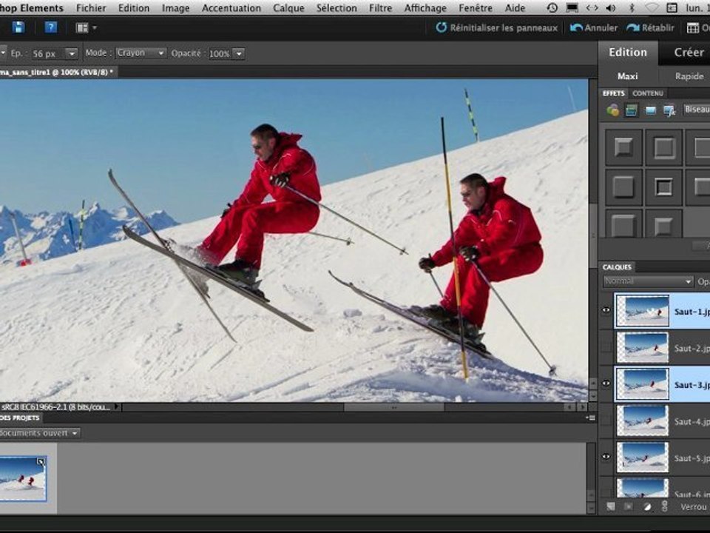Screen dimensions: 710x533
Task: Expand the status bar info arrow
Action: coord(117,407)
